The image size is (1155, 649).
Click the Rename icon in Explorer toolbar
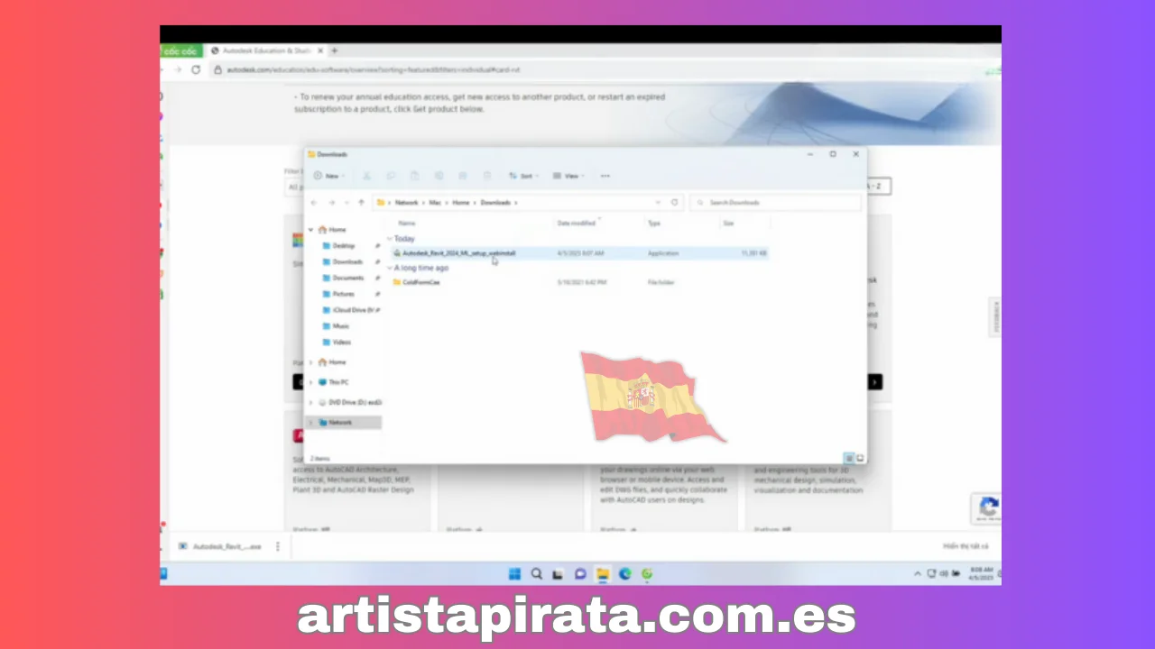(x=439, y=176)
